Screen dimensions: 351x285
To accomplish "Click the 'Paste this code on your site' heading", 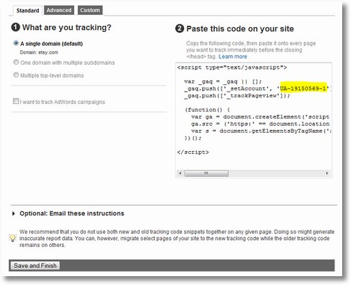I will coord(240,29).
